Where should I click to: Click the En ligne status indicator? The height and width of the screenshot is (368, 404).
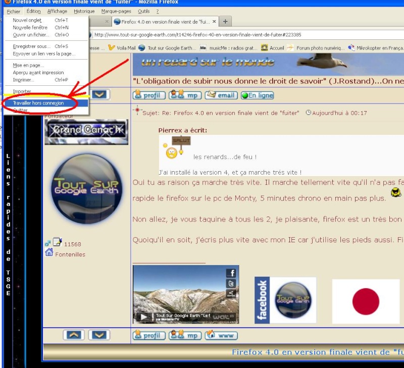[258, 95]
